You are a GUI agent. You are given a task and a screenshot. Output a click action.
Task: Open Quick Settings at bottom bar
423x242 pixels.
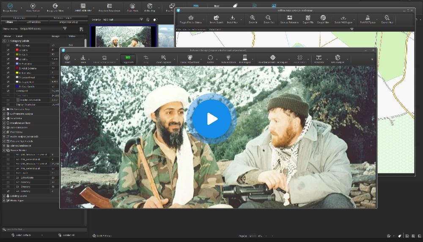click(102, 236)
